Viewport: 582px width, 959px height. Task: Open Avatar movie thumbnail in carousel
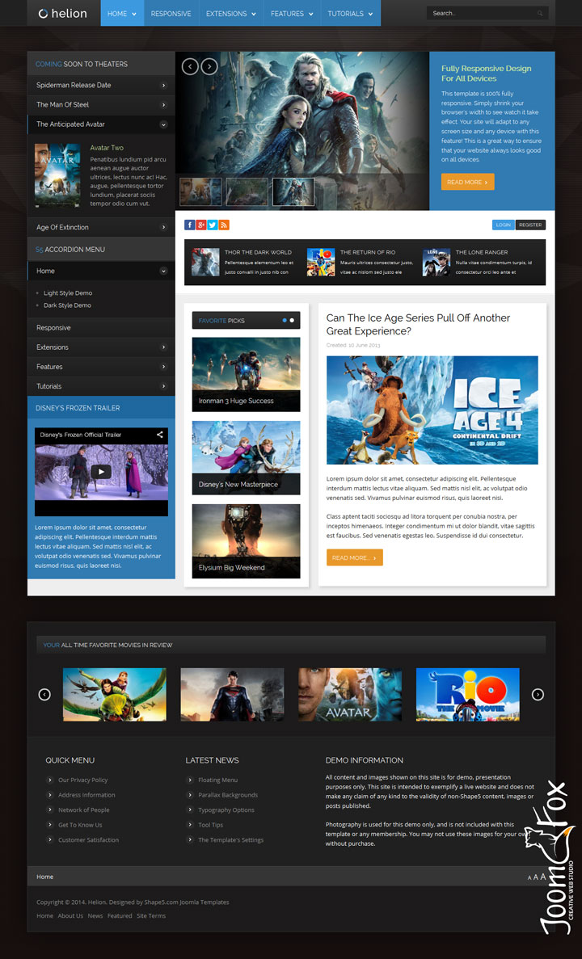point(350,694)
